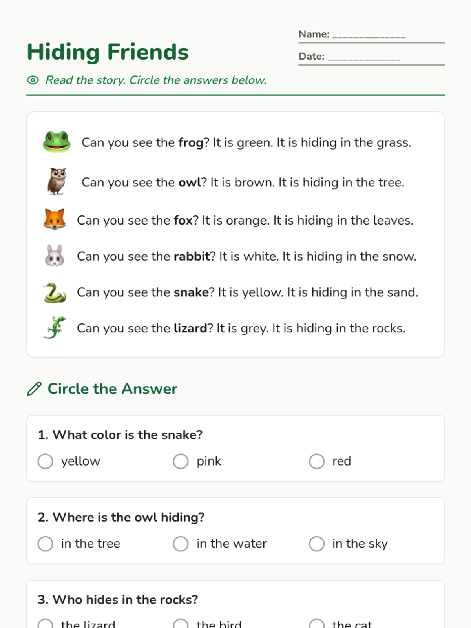
Task: Choose the 'in the water' option
Action: point(220,544)
